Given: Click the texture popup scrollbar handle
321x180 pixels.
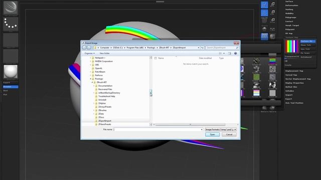Looking at the screenshot, I should coord(272,54).
